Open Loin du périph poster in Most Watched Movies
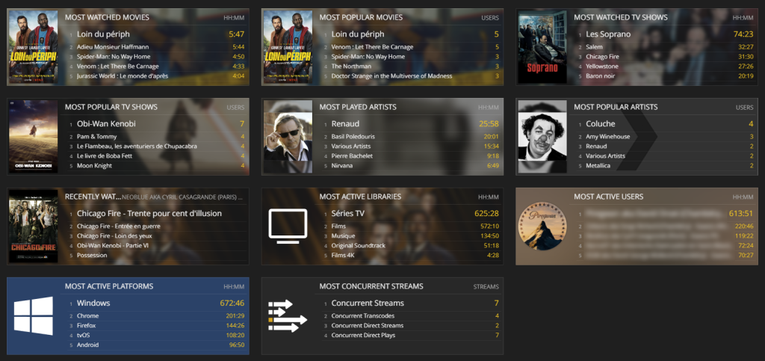This screenshot has width=765, height=361. point(33,47)
